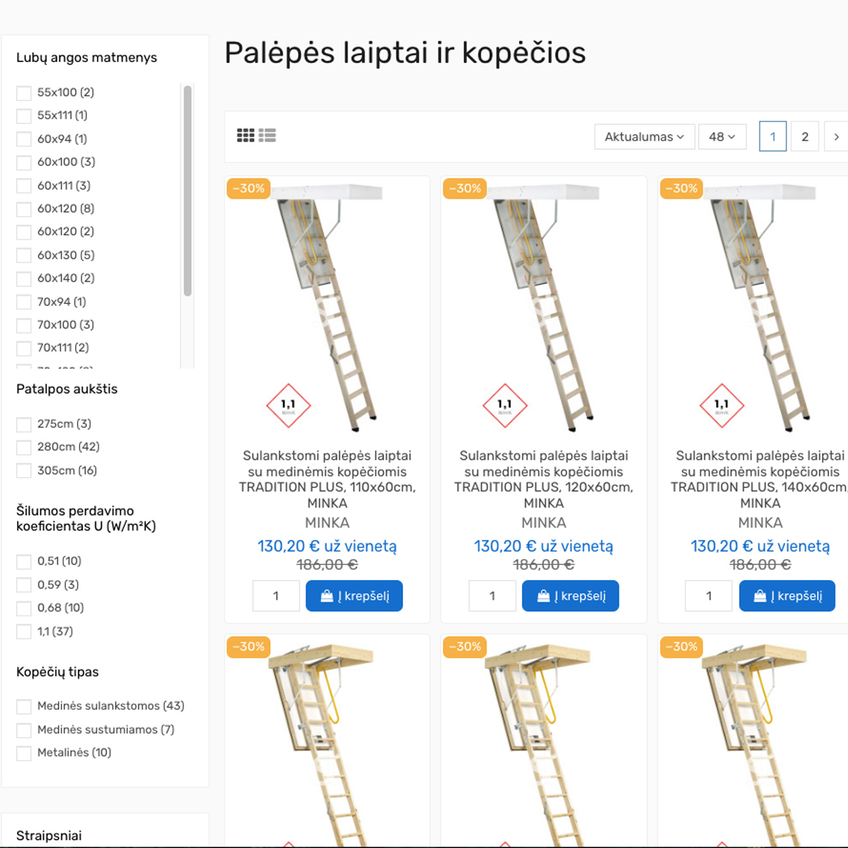Check the Metalinės ladder type filter
This screenshot has width=848, height=848.
23,753
